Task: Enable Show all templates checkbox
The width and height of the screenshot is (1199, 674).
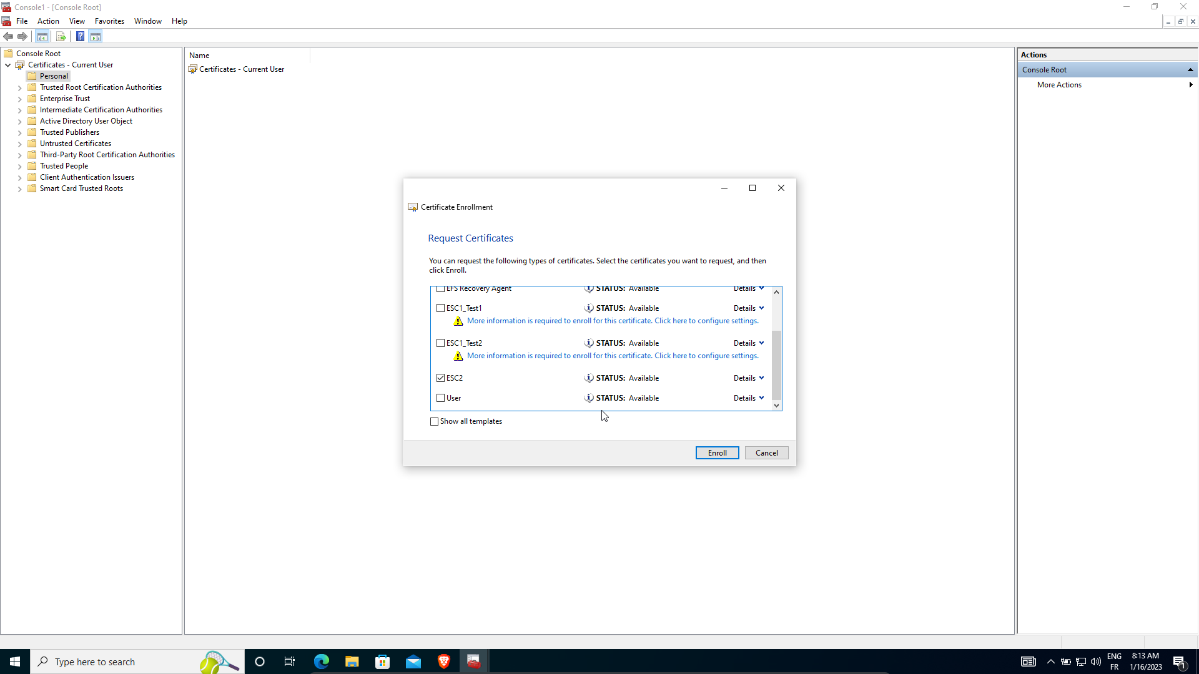Action: [x=435, y=421]
